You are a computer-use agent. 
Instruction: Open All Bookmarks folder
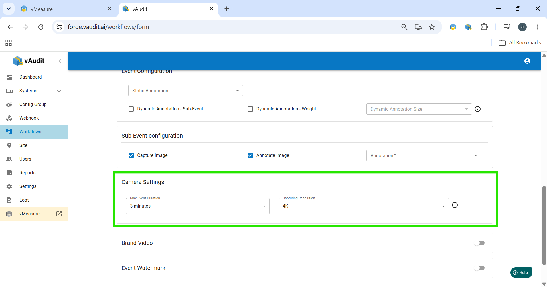pos(520,43)
